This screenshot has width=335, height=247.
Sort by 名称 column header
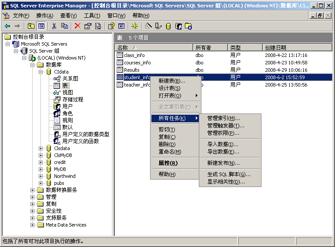154,47
